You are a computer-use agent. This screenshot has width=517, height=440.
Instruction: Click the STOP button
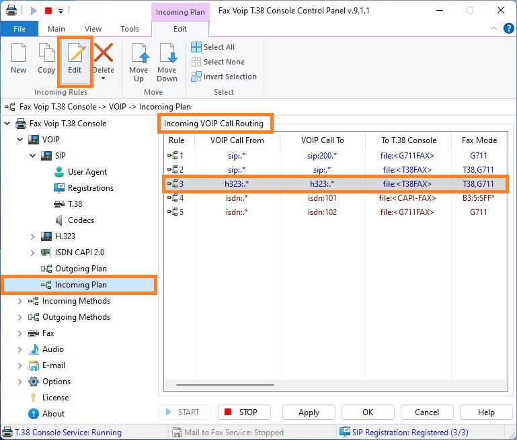[244, 412]
